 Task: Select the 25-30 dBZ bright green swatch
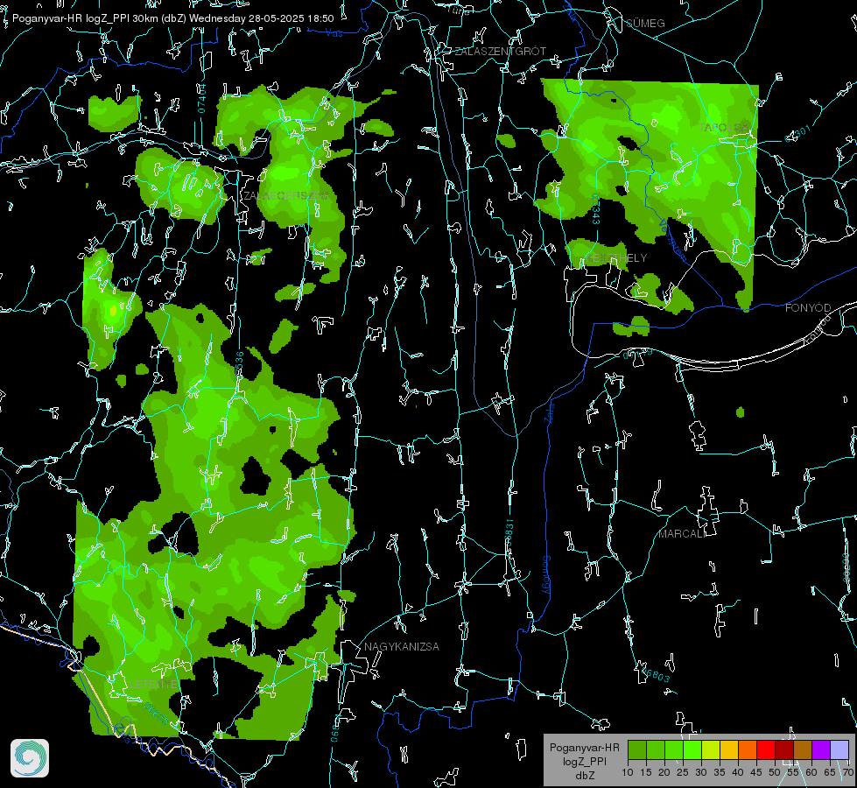pos(692,750)
